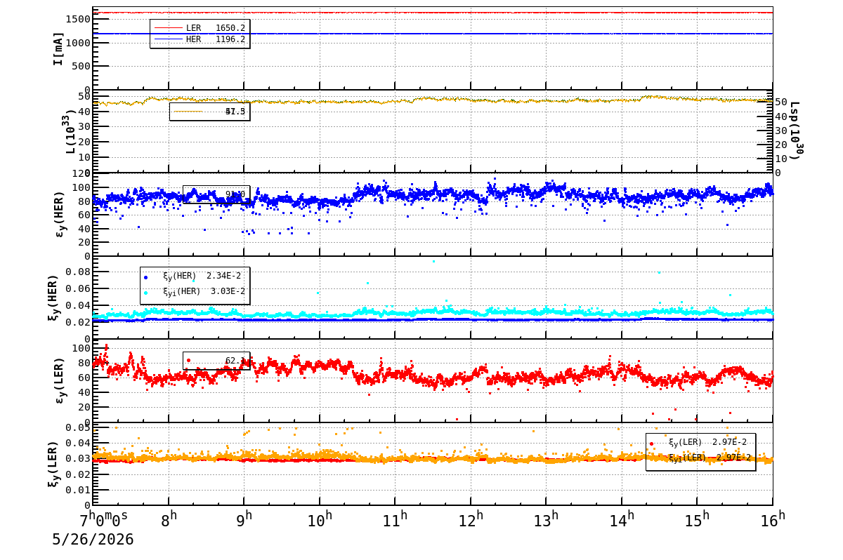Viewport: 843px width, 560px height.
Task: Select the ξy(LER) 2.97E-2 legend entry
Action: (x=700, y=443)
